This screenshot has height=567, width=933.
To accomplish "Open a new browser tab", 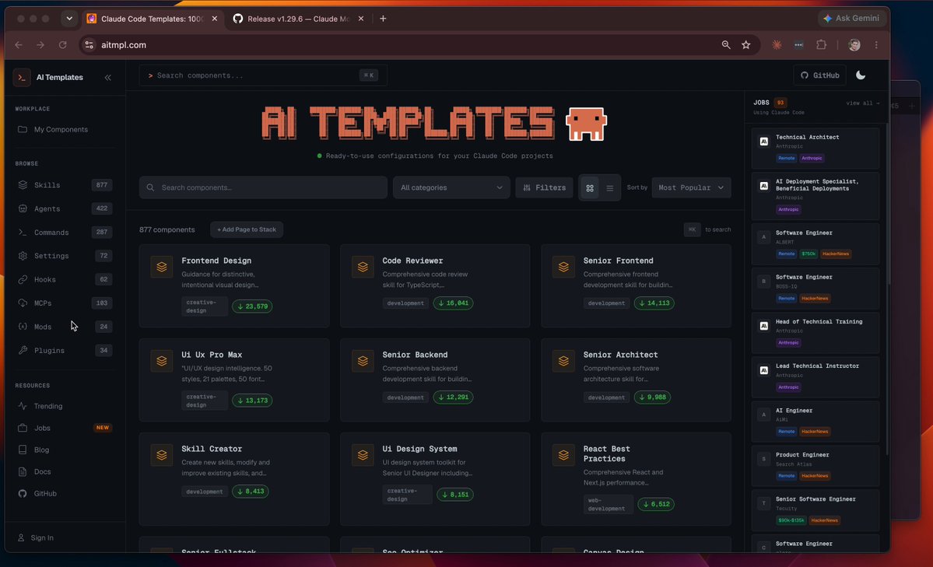I will click(x=383, y=19).
